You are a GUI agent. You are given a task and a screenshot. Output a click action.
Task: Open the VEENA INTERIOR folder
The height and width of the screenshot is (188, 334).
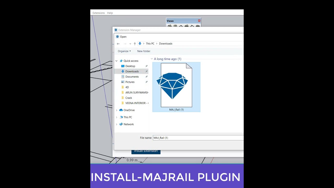point(137,103)
